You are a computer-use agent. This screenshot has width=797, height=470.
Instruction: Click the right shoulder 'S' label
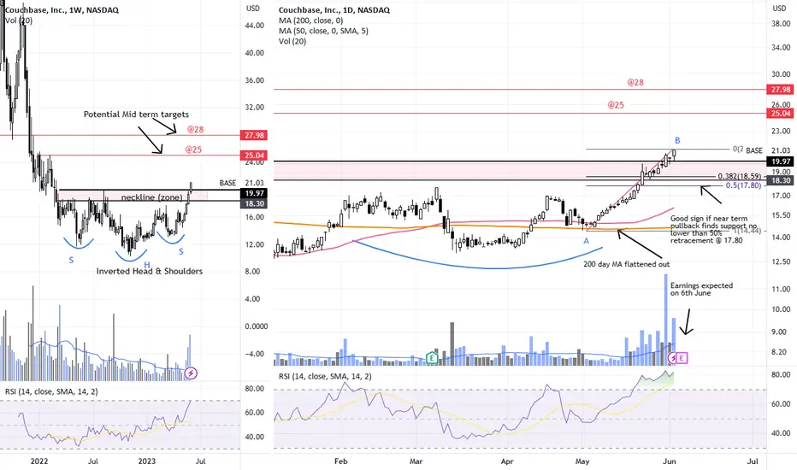point(181,251)
